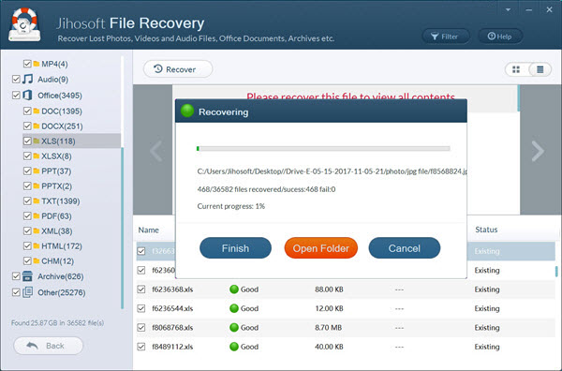This screenshot has height=371, width=562.
Task: Select the Other(25276) category
Action: (x=62, y=292)
